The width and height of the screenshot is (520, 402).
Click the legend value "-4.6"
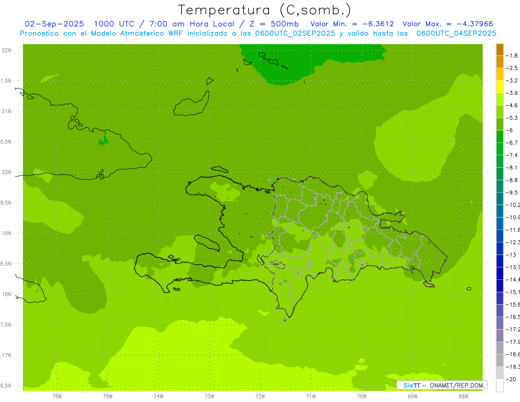[512, 105]
